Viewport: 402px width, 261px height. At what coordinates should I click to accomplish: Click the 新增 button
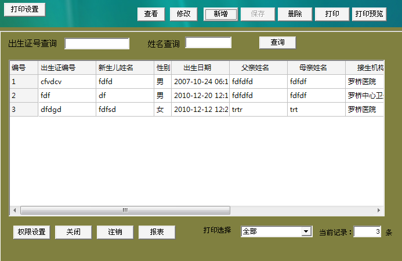coord(221,14)
